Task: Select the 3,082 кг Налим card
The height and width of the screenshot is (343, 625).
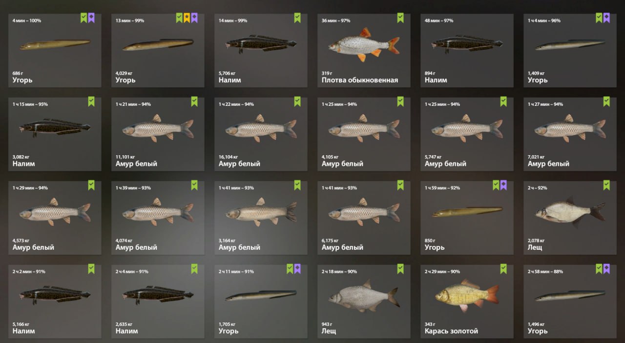Action: [x=55, y=134]
